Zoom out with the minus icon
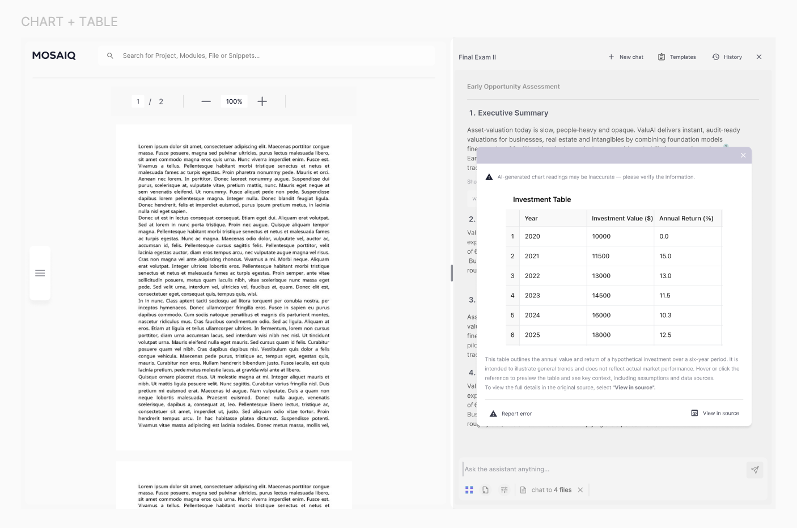The height and width of the screenshot is (528, 797). click(206, 101)
